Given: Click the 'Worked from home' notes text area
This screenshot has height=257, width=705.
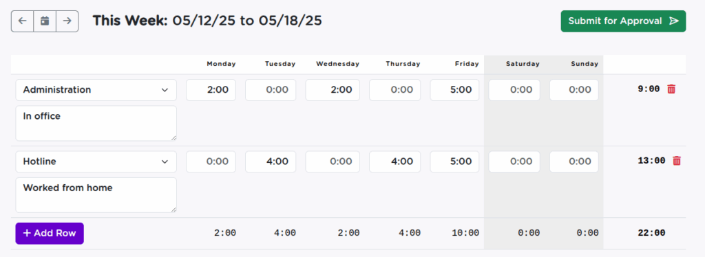Looking at the screenshot, I should [96, 195].
